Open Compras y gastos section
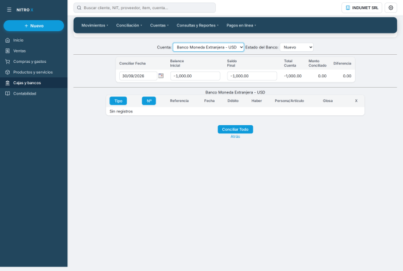Screen dimensions: 403x271 (33, 62)
